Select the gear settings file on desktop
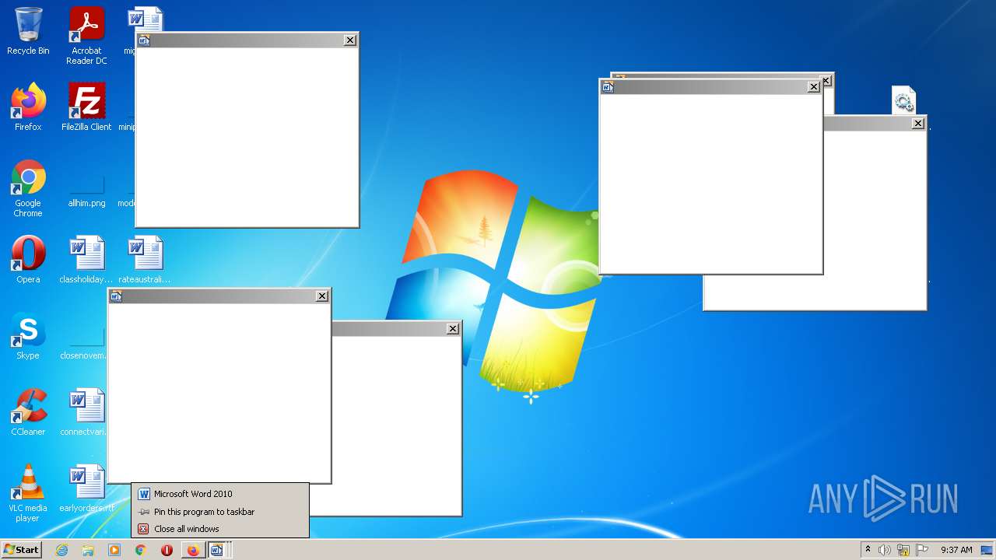The image size is (996, 560). [903, 101]
